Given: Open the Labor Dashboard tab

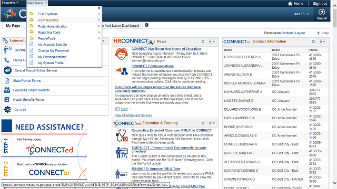Looking at the screenshot, I should [x=122, y=26].
